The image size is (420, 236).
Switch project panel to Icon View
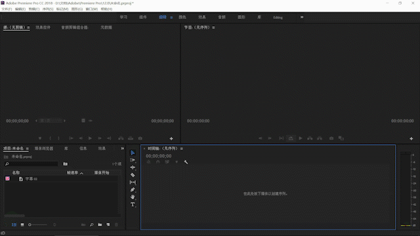point(22,225)
